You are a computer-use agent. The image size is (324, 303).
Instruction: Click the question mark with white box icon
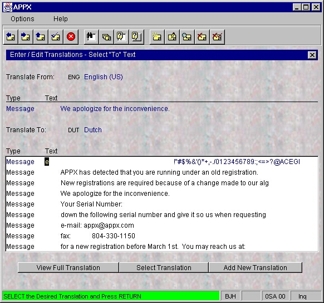(x=121, y=37)
